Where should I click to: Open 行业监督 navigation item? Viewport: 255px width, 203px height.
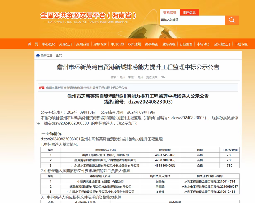click(186, 44)
